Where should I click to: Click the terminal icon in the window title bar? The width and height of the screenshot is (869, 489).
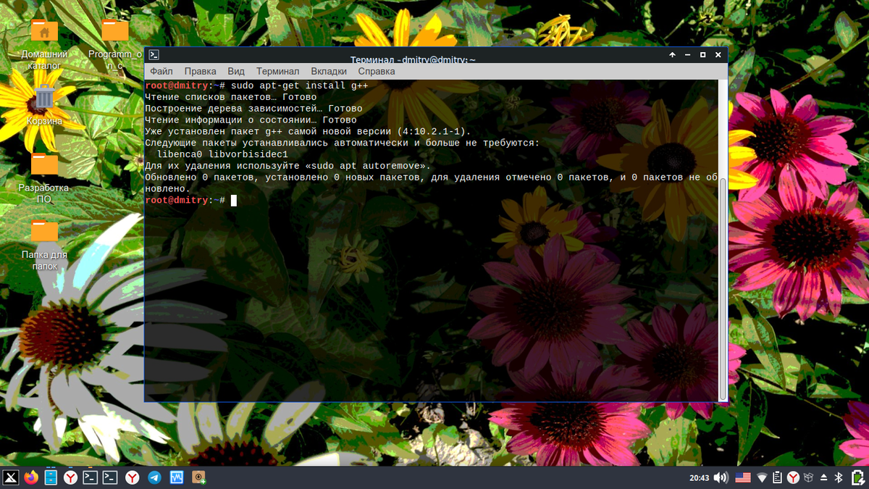[154, 55]
